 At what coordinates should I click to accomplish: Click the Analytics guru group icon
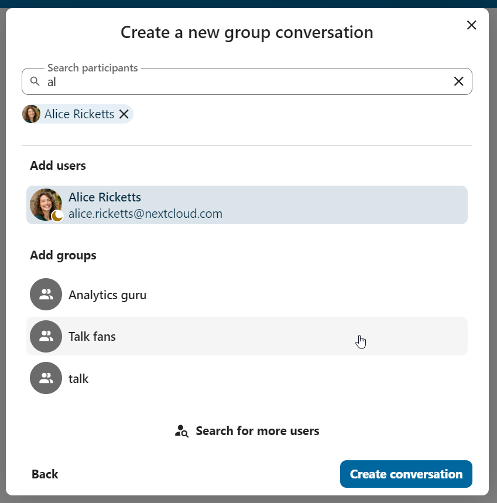(46, 295)
